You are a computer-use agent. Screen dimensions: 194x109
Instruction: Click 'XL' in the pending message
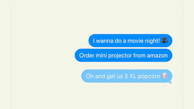[x=133, y=76]
